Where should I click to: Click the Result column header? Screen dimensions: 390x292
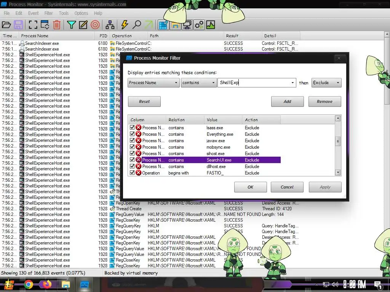243,36
